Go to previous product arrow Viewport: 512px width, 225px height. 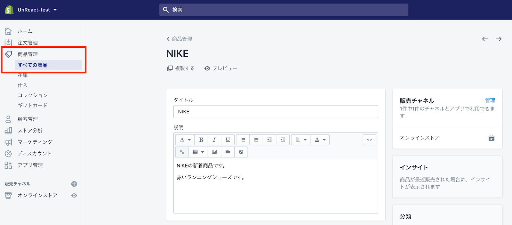click(x=485, y=39)
